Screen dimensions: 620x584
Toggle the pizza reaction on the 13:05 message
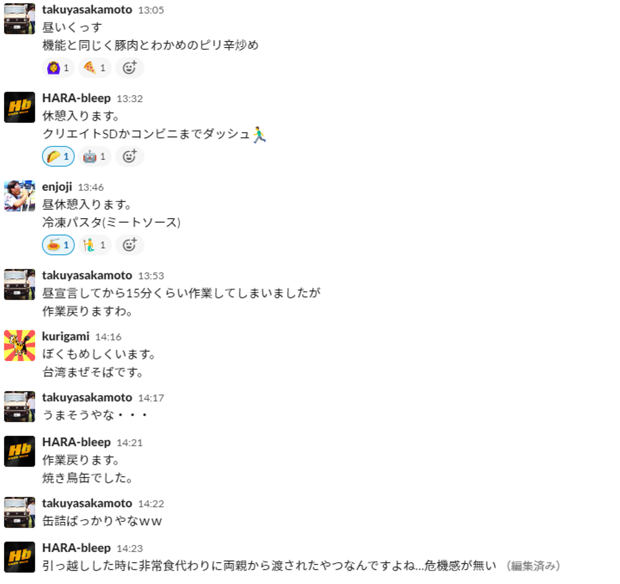coord(95,68)
